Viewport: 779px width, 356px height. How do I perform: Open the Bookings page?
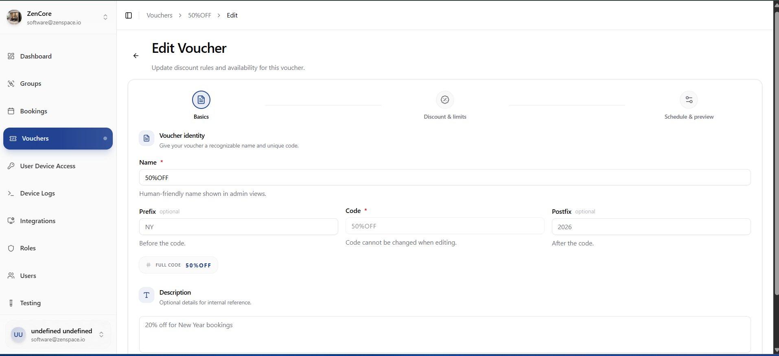coord(58,111)
